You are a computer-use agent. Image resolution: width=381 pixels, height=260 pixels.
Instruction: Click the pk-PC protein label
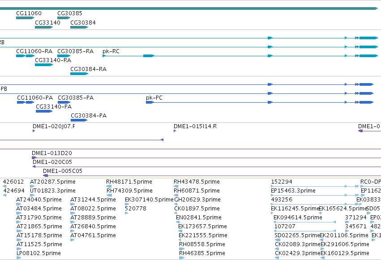click(154, 98)
